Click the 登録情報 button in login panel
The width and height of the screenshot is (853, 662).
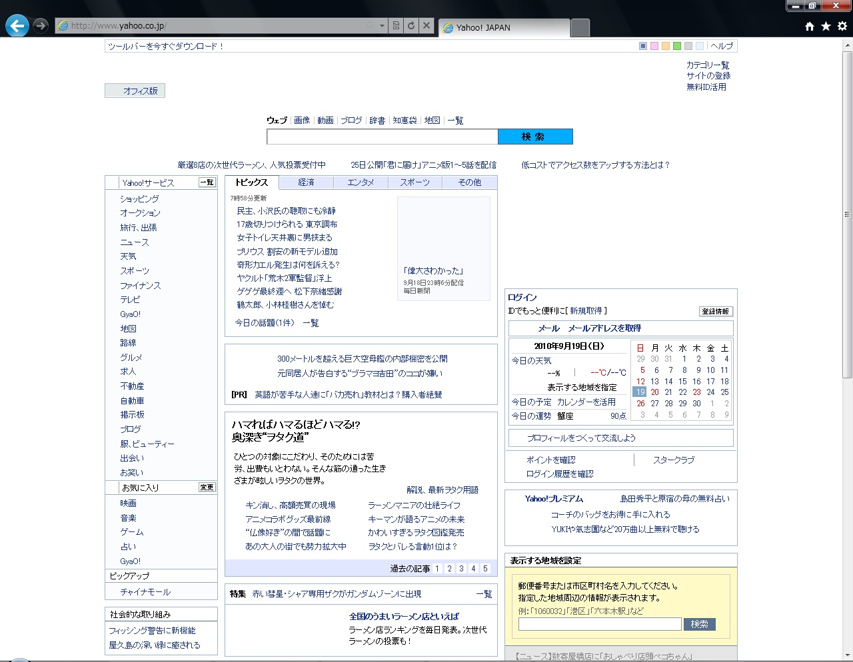[716, 312]
